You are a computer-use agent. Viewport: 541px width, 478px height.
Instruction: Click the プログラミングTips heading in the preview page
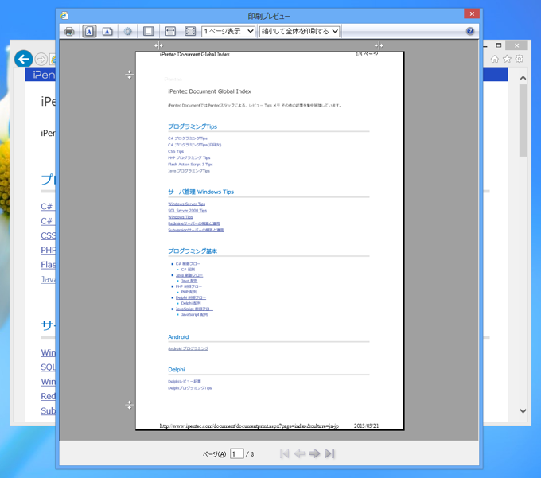(x=193, y=126)
